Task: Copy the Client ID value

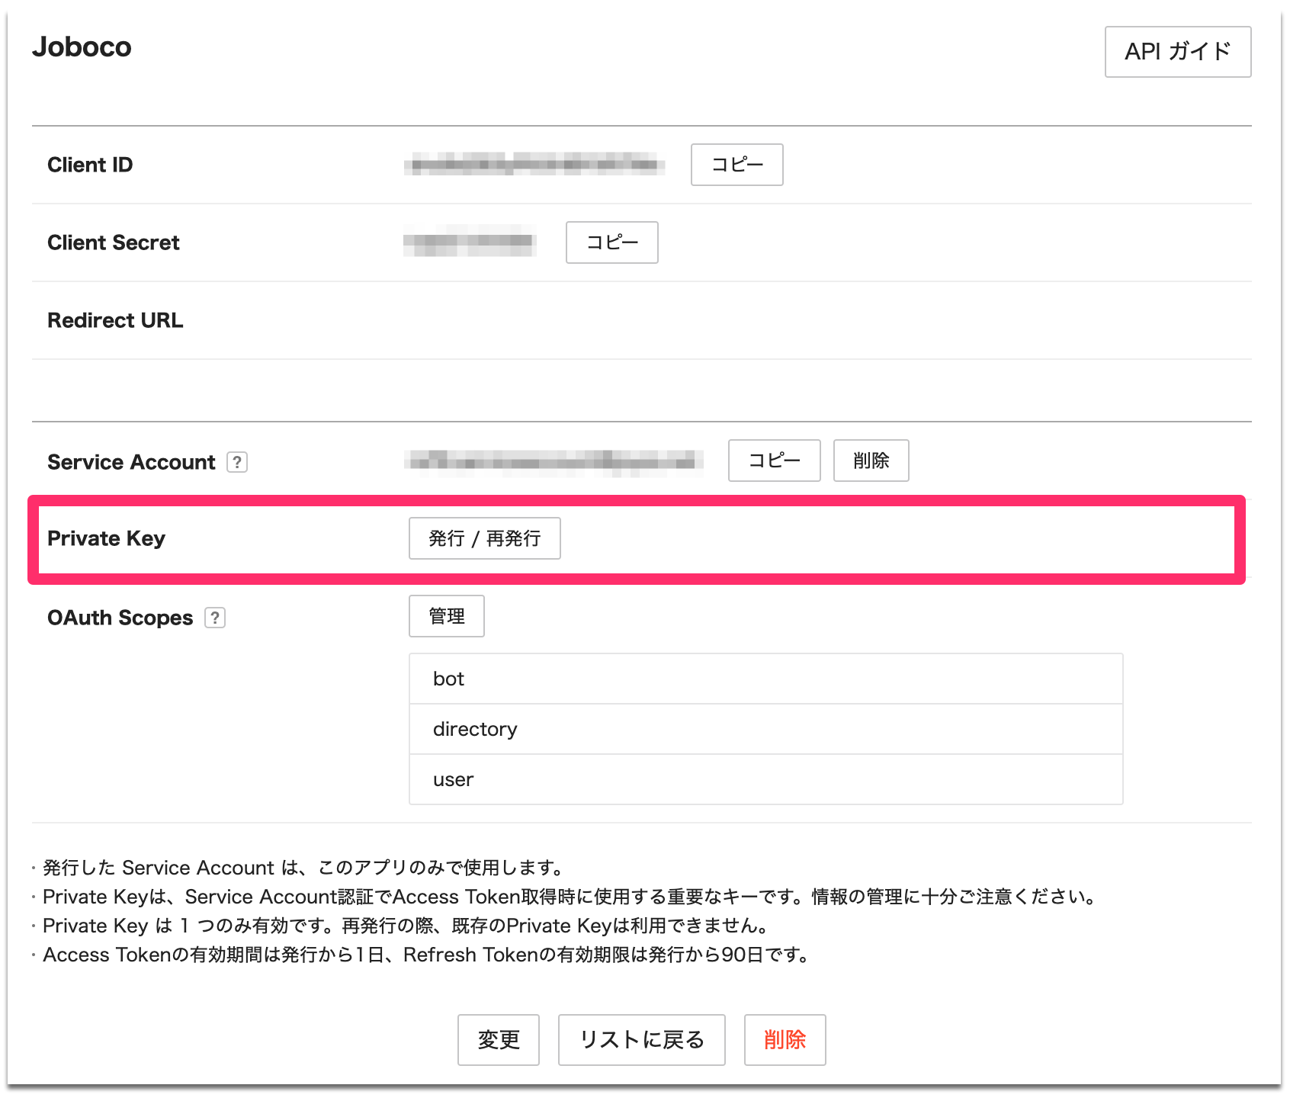Action: pos(736,165)
